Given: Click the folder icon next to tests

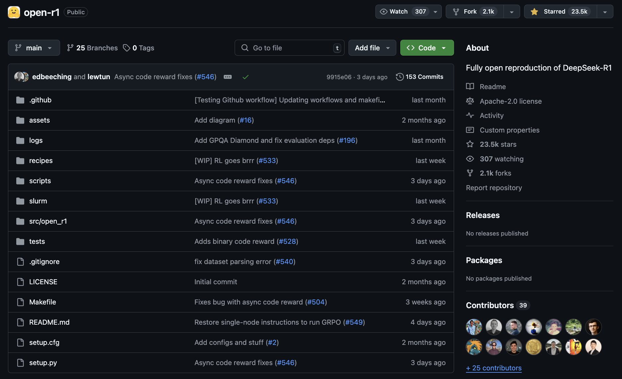Looking at the screenshot, I should click(20, 242).
